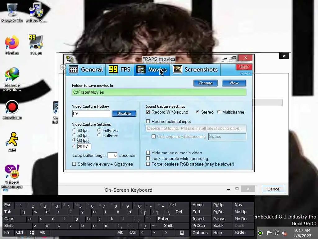The height and width of the screenshot is (239, 318).
Task: Click the 29.97 custom fps input box
Action: [84, 147]
